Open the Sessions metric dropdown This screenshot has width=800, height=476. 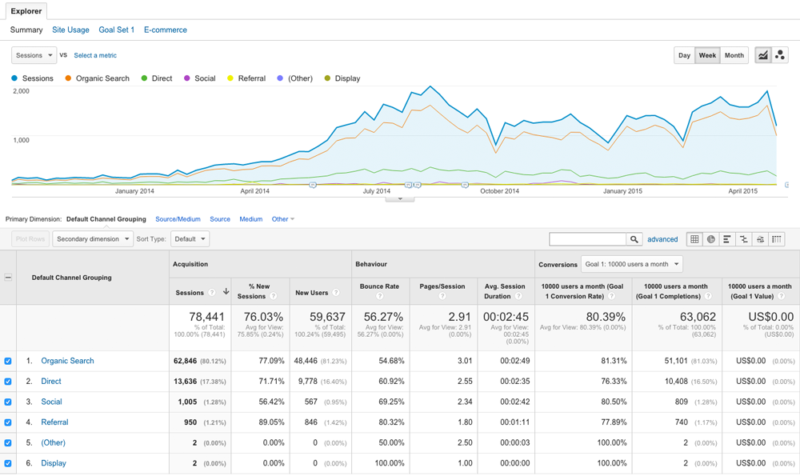tap(34, 55)
